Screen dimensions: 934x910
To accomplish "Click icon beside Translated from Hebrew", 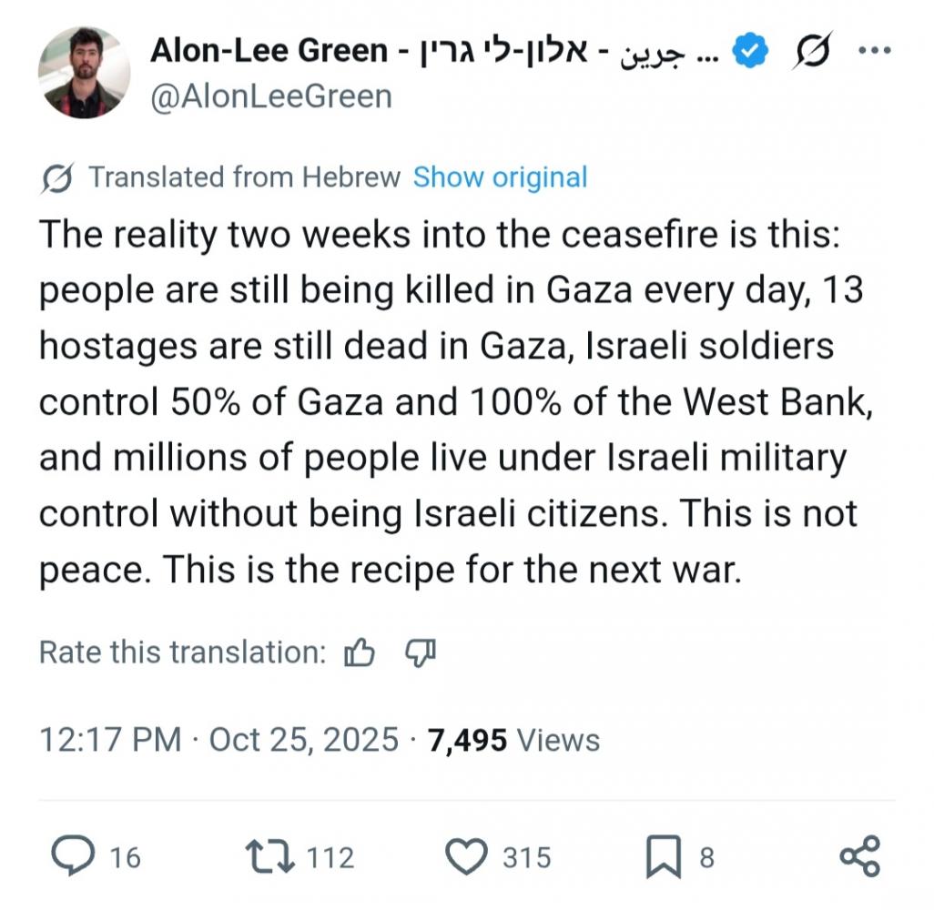I will click(57, 177).
